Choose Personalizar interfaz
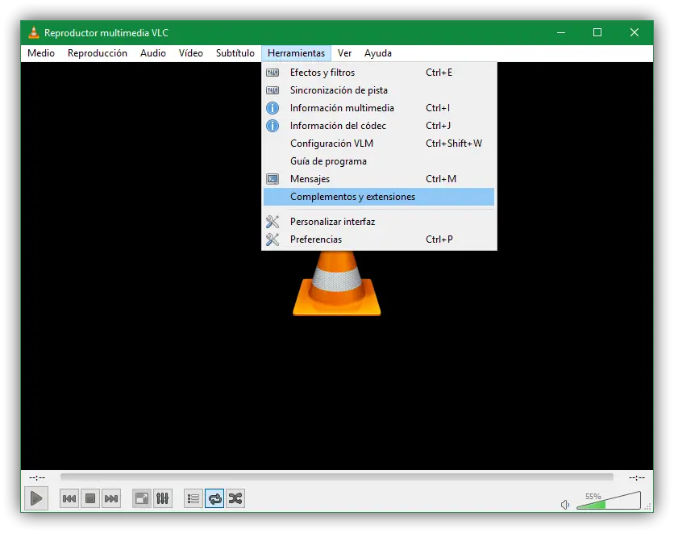Viewport: 674px width, 533px height. tap(379, 222)
